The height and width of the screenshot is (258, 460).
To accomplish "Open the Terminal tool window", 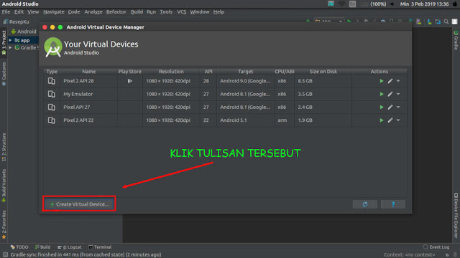I will point(100,247).
